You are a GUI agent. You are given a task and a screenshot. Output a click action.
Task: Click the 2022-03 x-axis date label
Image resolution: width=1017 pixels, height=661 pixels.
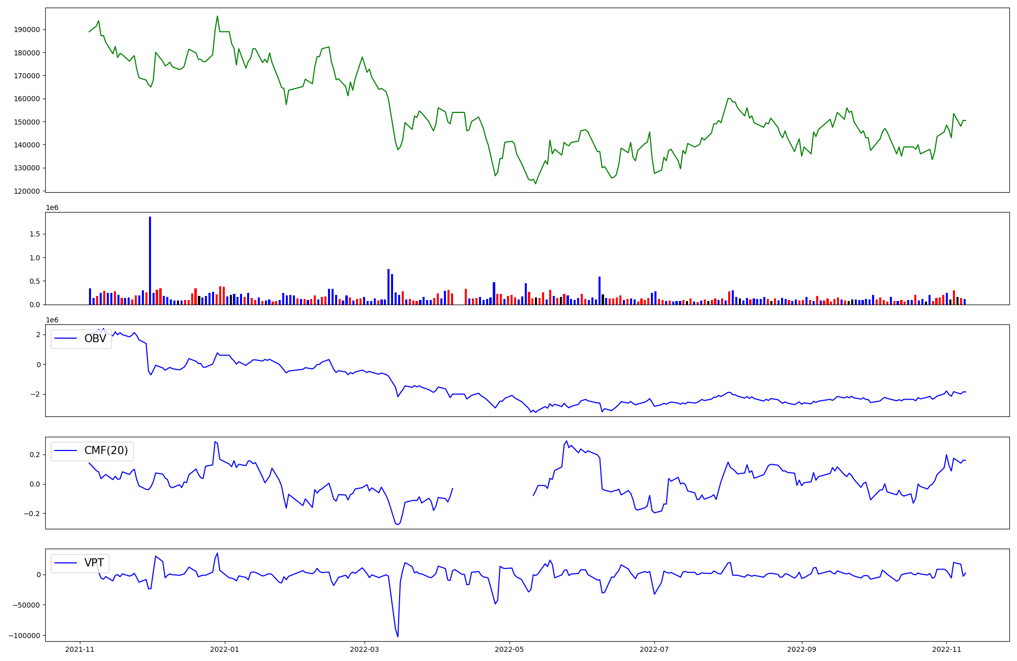pos(364,649)
